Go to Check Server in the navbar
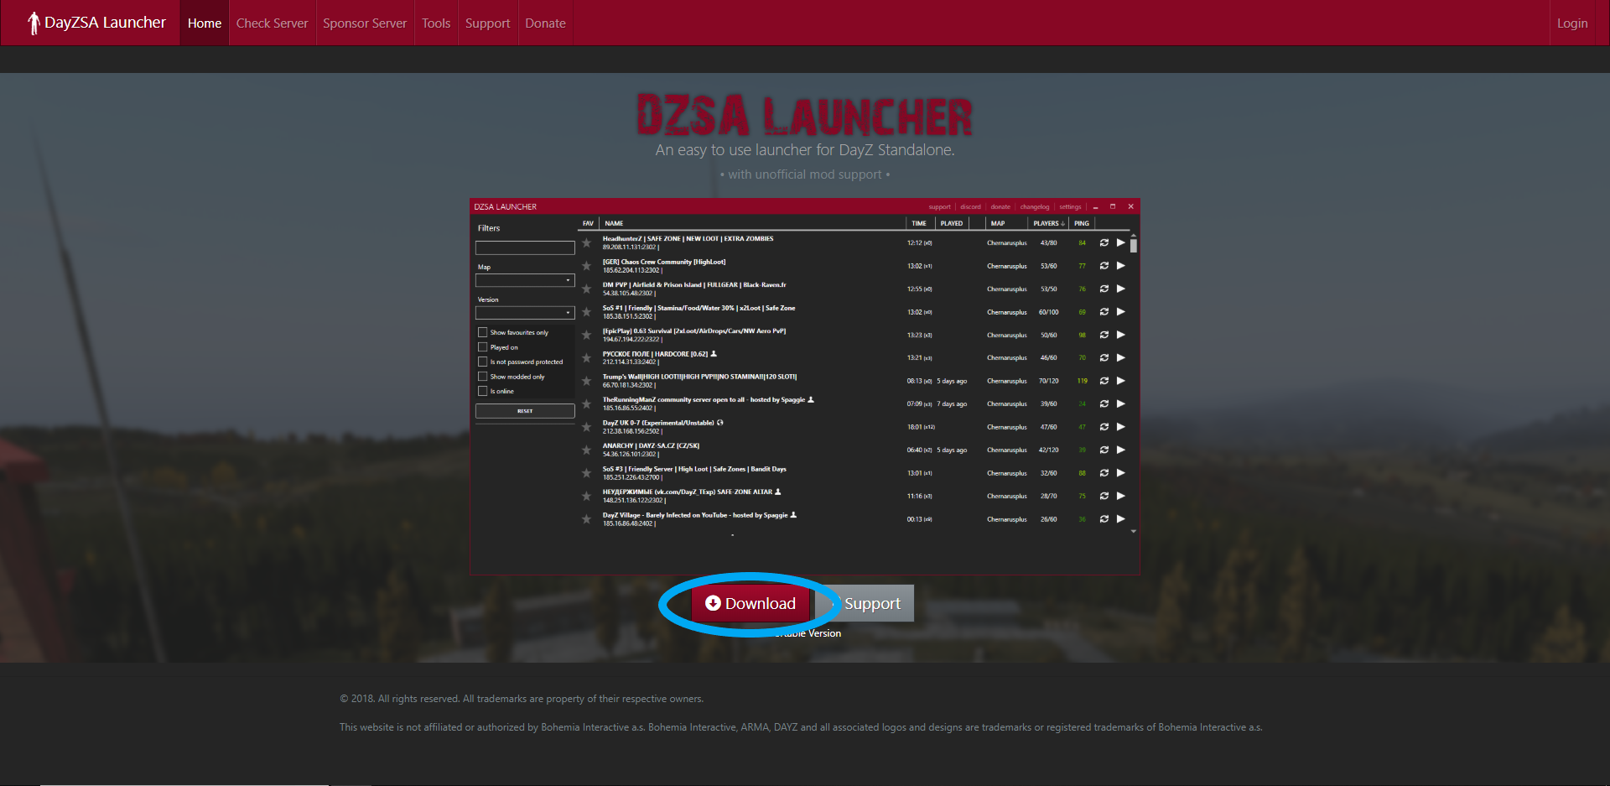Viewport: 1610px width, 786px height. [272, 23]
